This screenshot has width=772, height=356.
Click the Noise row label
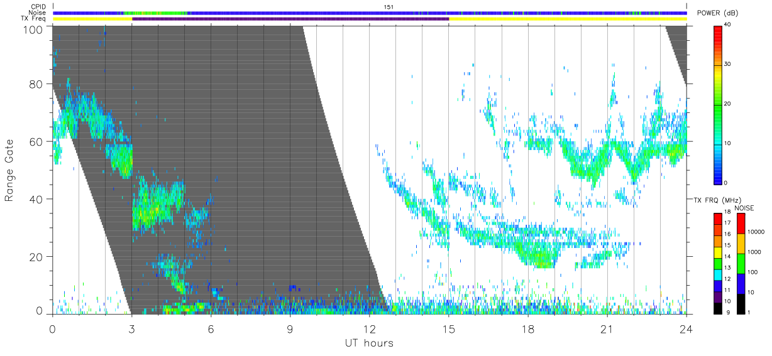(37, 13)
